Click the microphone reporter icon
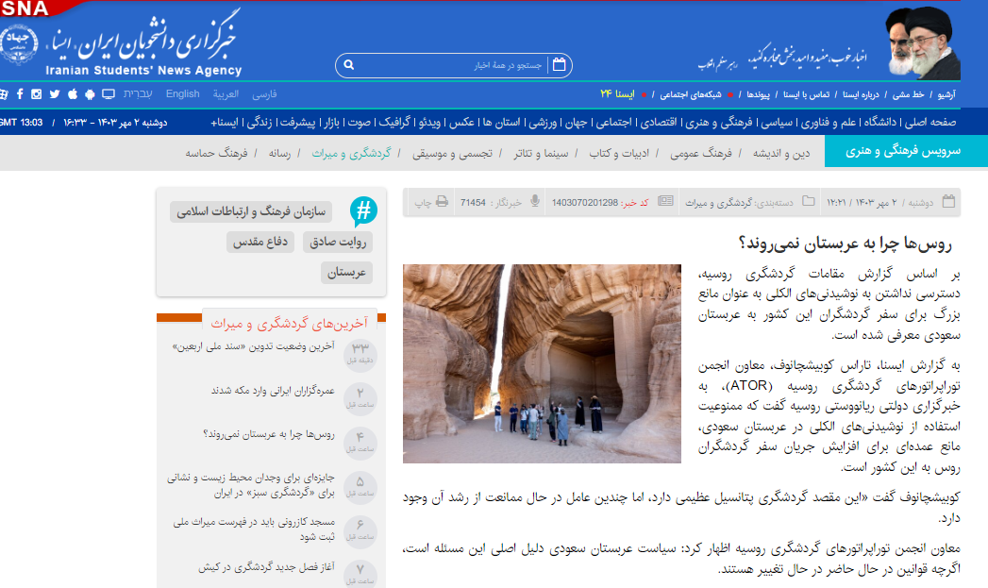The image size is (988, 588). coord(535,201)
